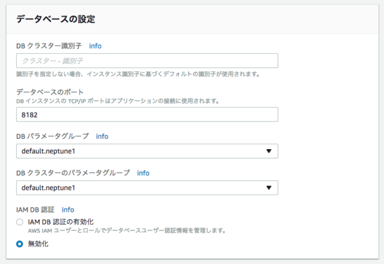Click arrow of DB パラメータグループ dropdown
384x264 pixels.
point(269,151)
